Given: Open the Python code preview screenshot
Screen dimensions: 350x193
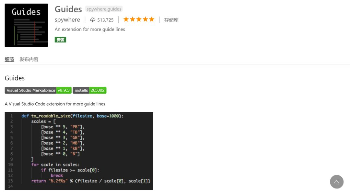Looking at the screenshot, I should [x=79, y=151].
